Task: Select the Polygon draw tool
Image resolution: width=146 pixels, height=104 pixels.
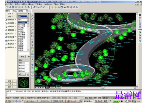Action: coord(32,24)
